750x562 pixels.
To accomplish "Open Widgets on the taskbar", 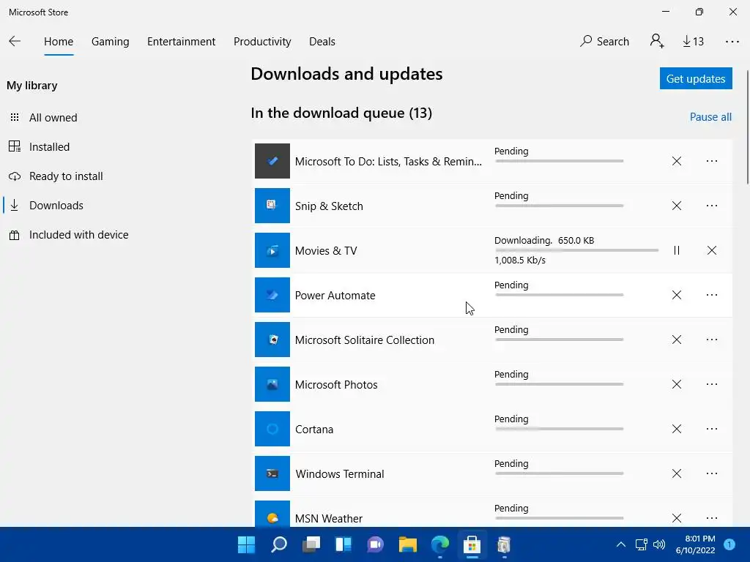I will coord(344,544).
